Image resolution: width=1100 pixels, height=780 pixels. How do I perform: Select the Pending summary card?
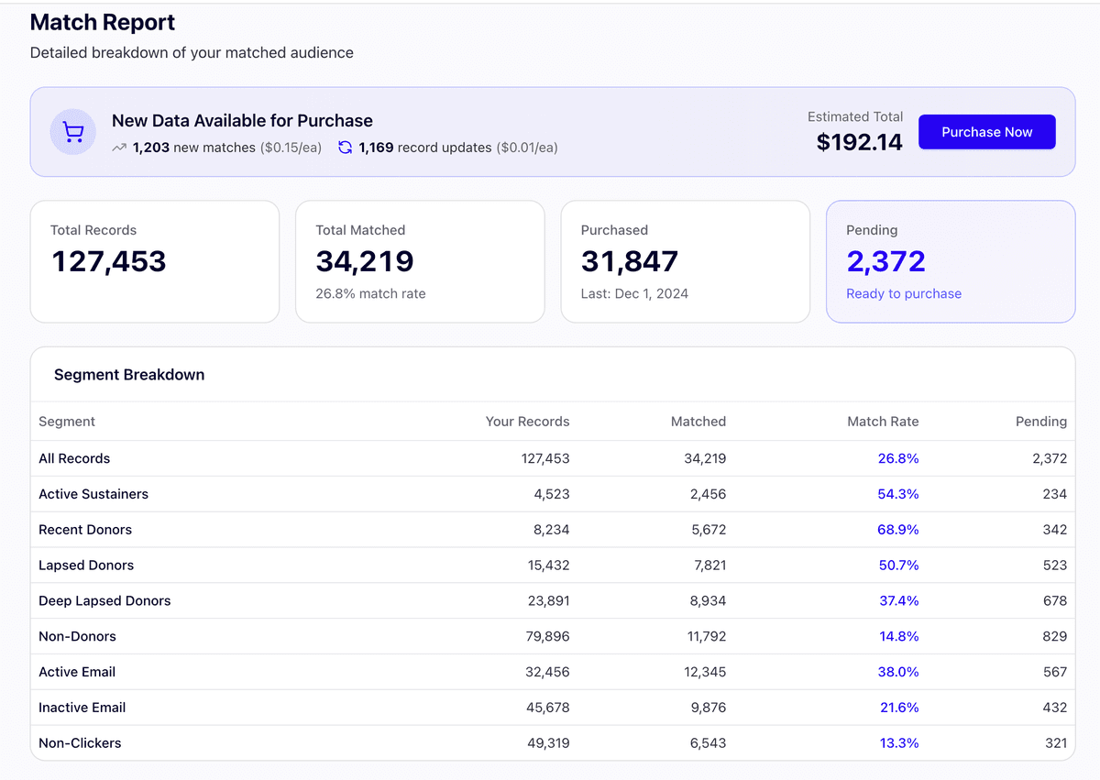[950, 261]
